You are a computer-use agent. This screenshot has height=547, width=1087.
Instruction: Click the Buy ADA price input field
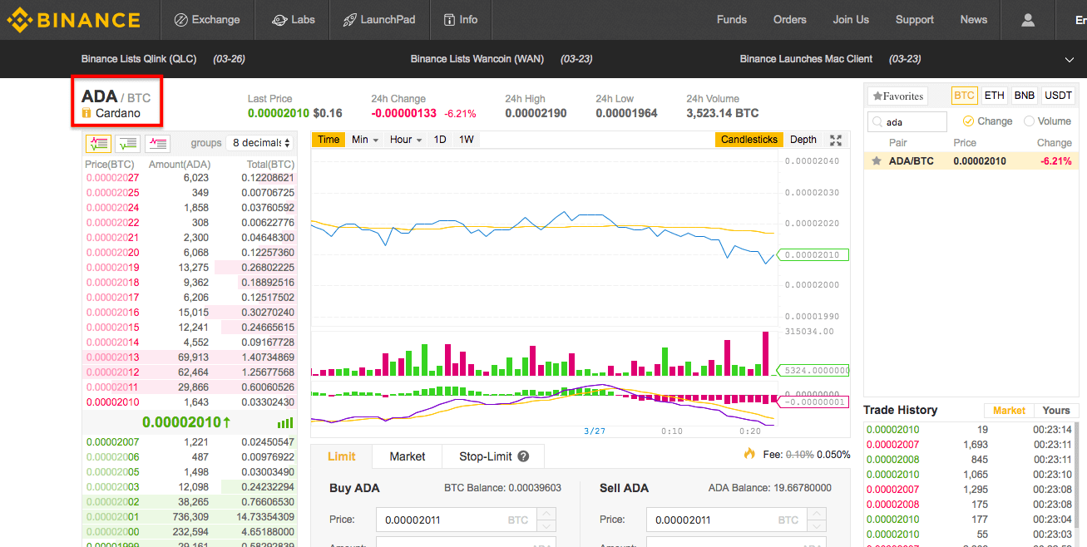[455, 520]
